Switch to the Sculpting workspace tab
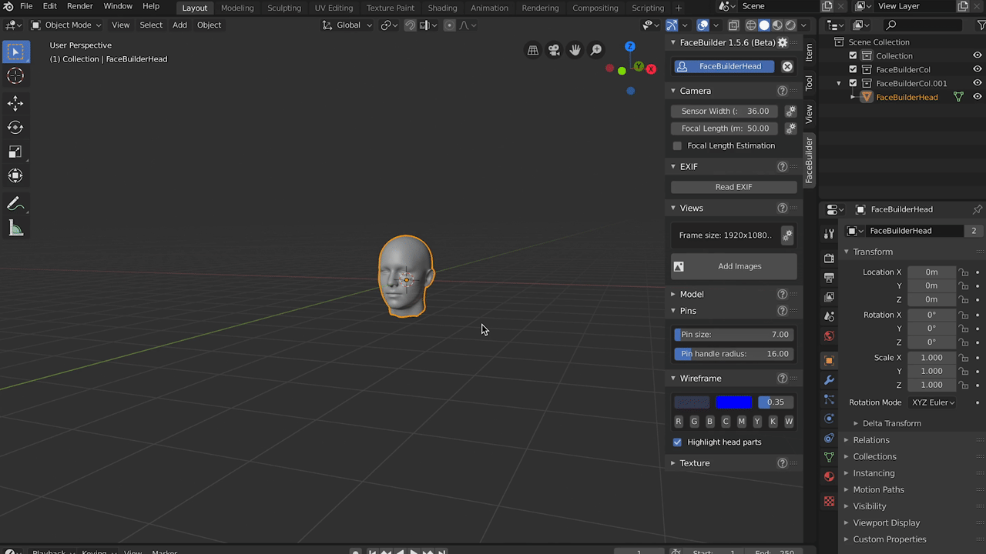Image resolution: width=986 pixels, height=554 pixels. tap(283, 8)
